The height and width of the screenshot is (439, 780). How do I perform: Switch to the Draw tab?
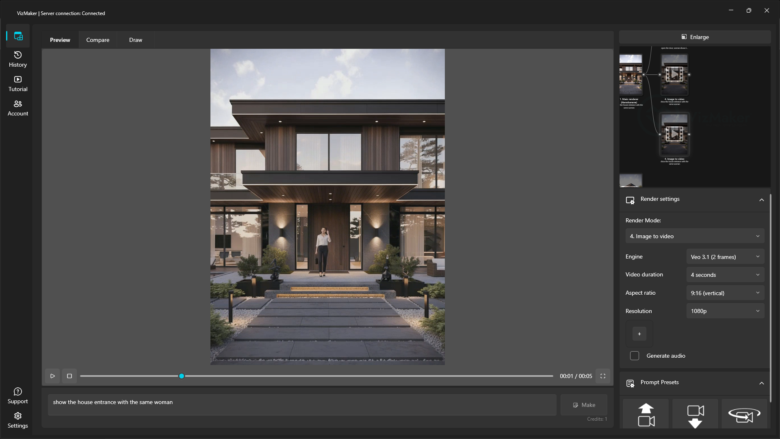(135, 40)
